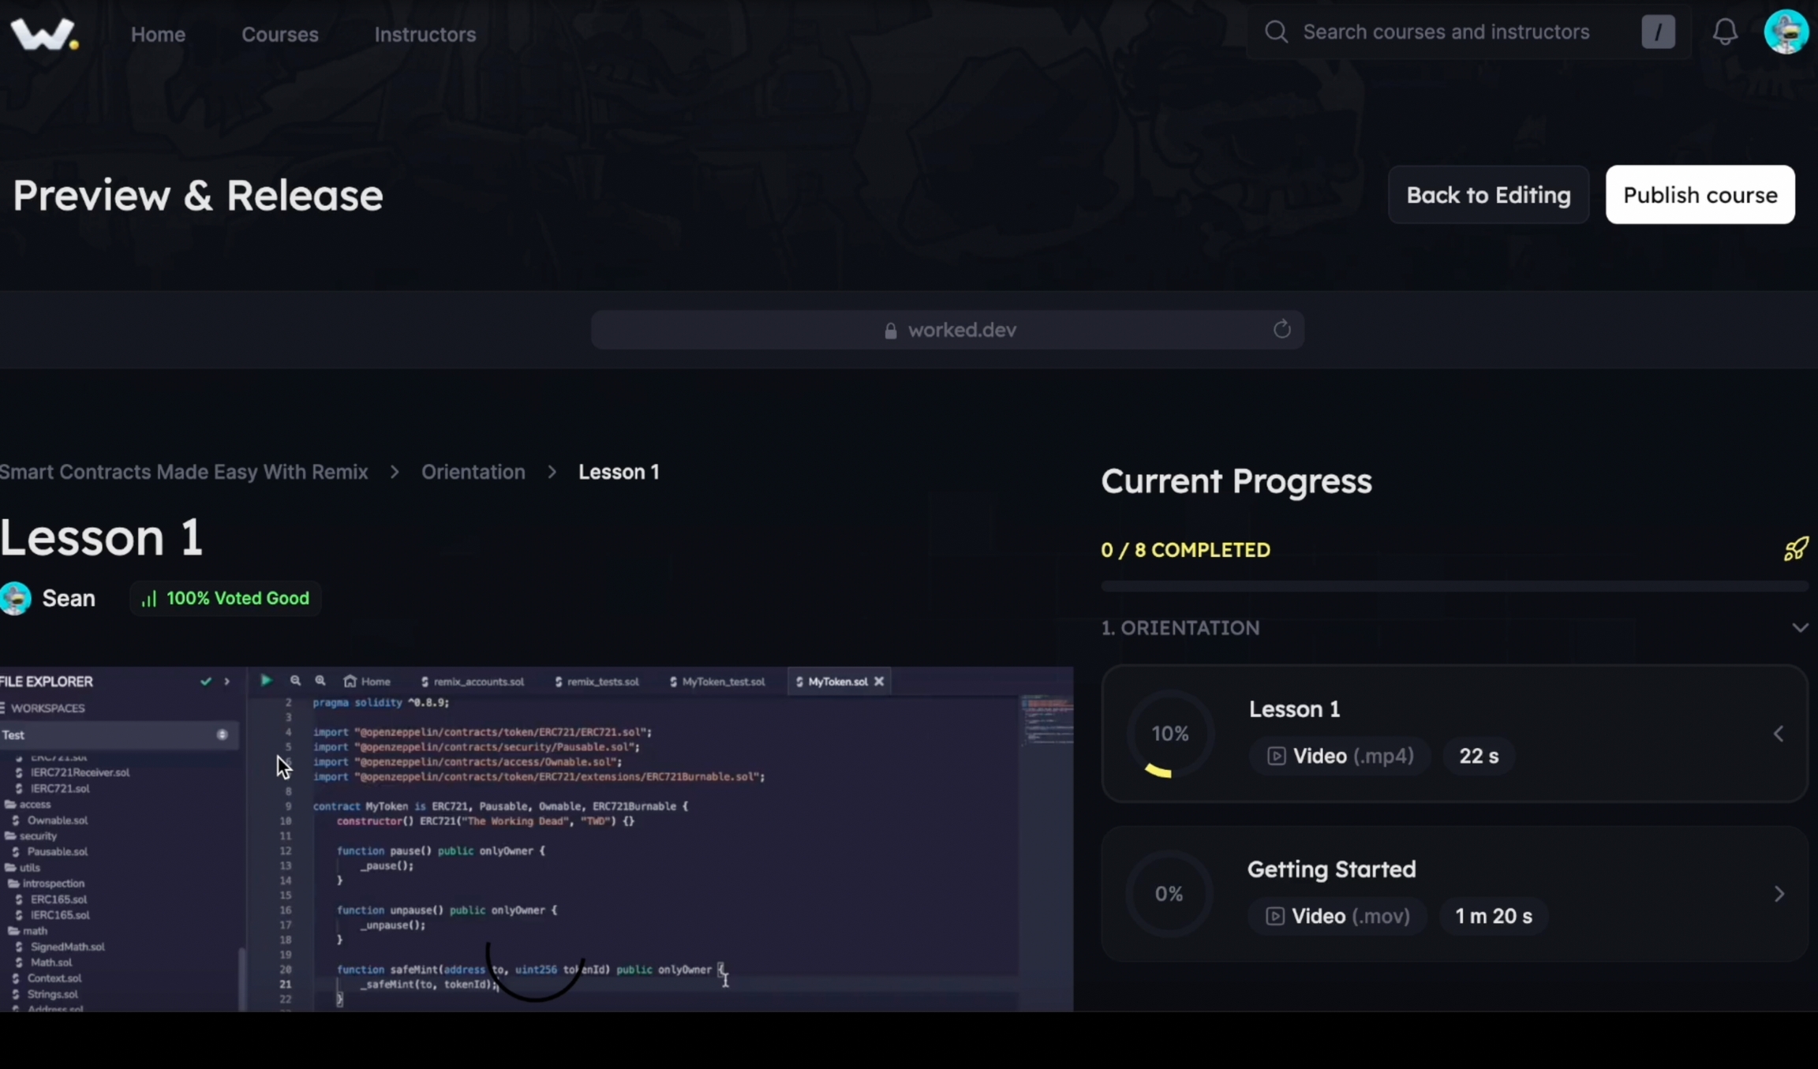
Task: Collapse the 1. Orientation section
Action: click(x=1799, y=628)
